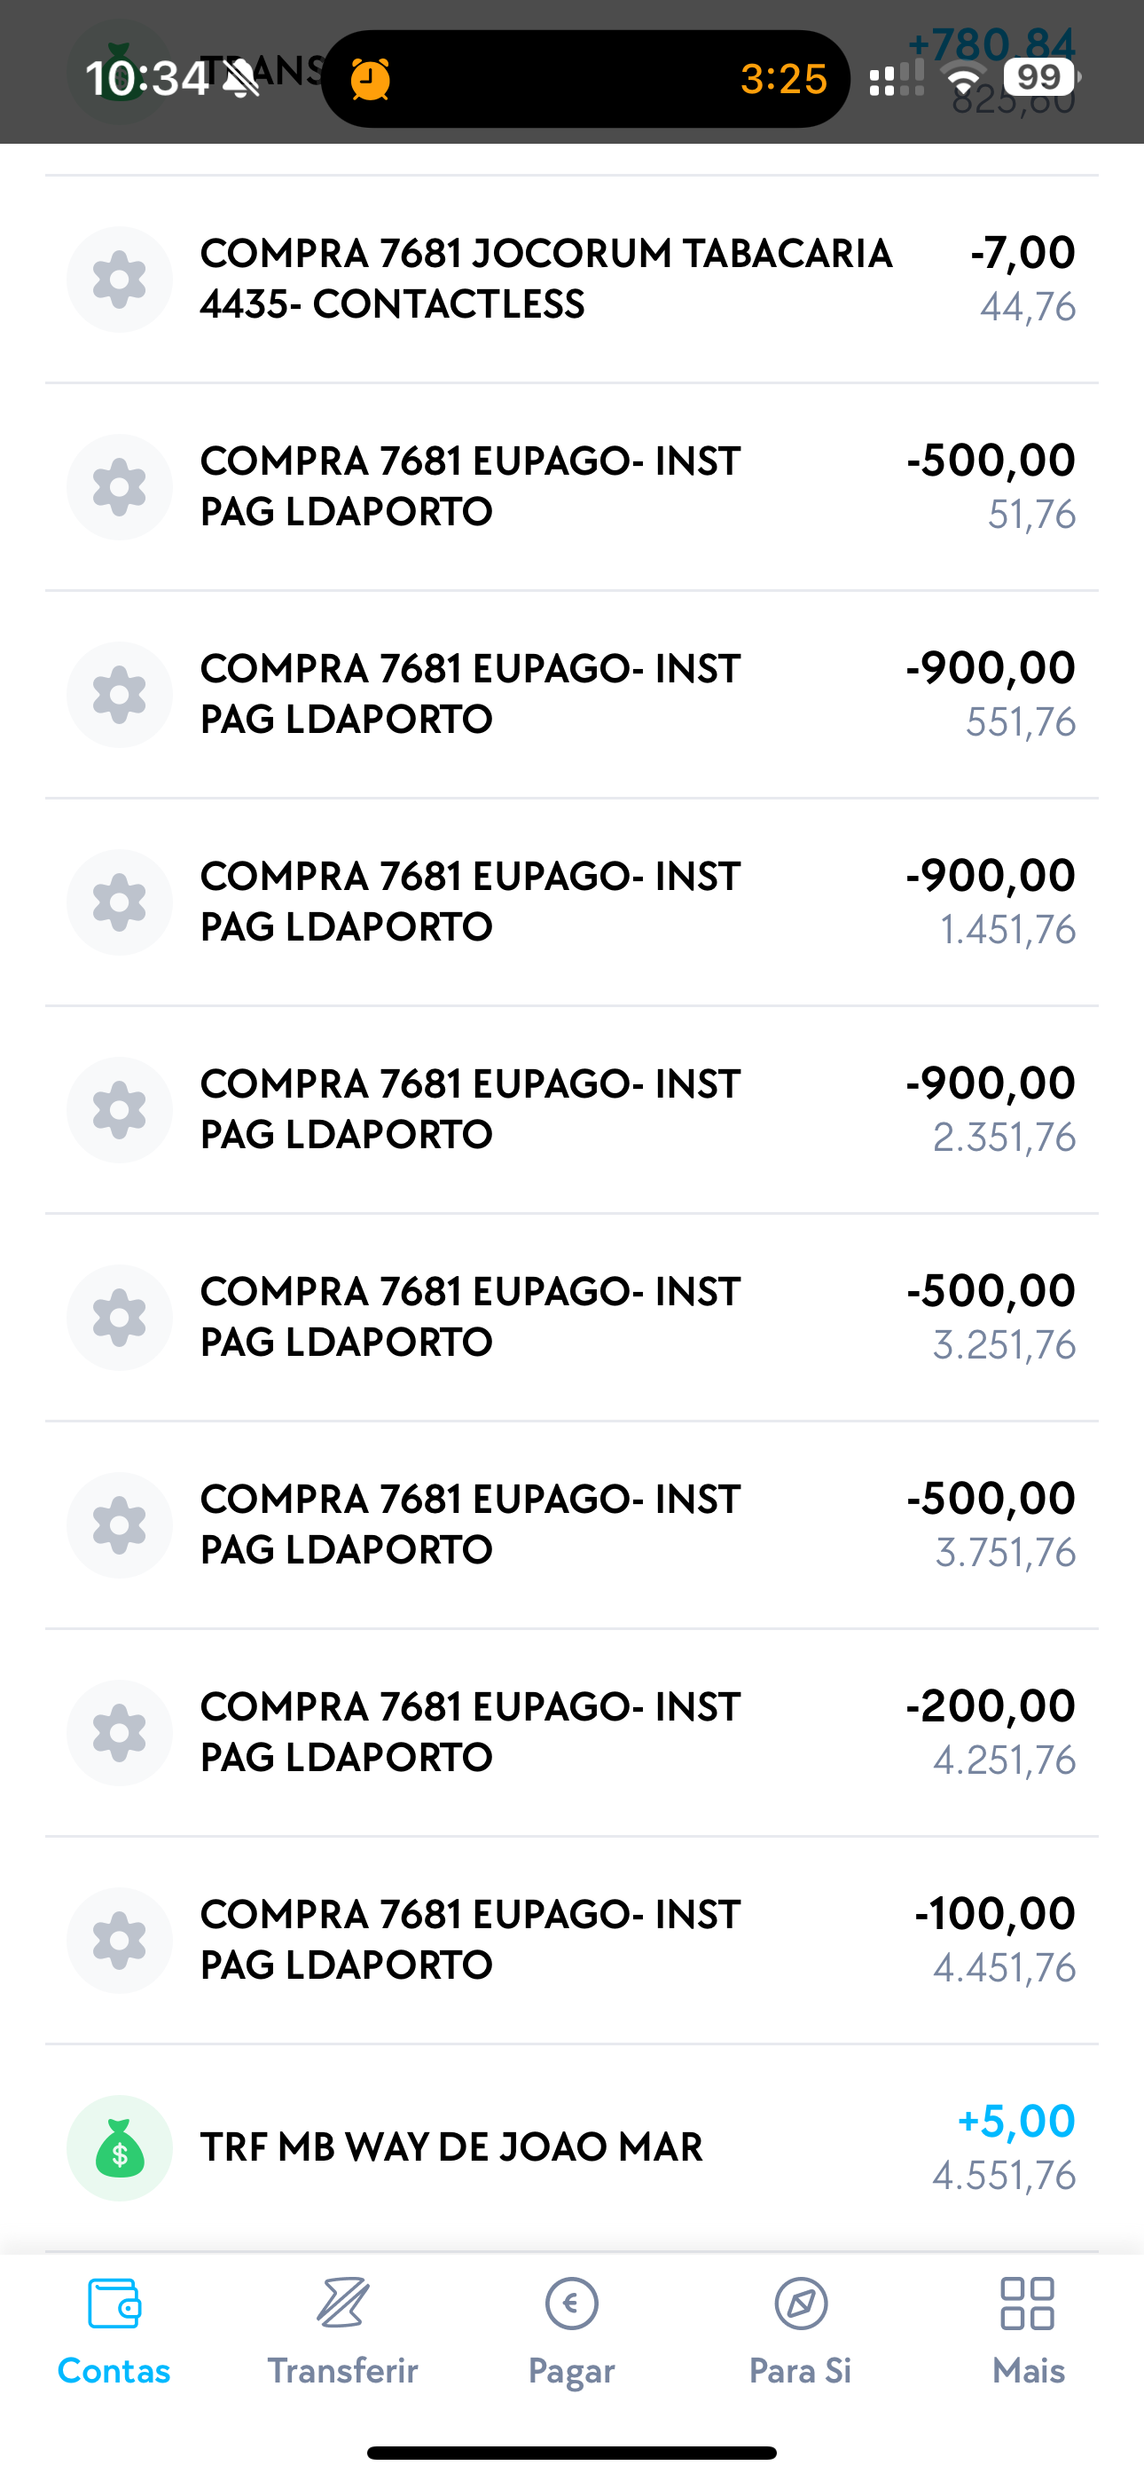
Task: Tap the orange alarm clock icon
Action: (370, 79)
